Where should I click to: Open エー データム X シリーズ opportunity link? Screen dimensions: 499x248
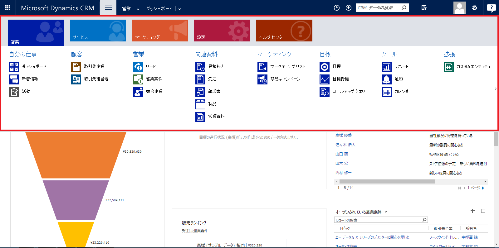pyautogui.click(x=373, y=237)
